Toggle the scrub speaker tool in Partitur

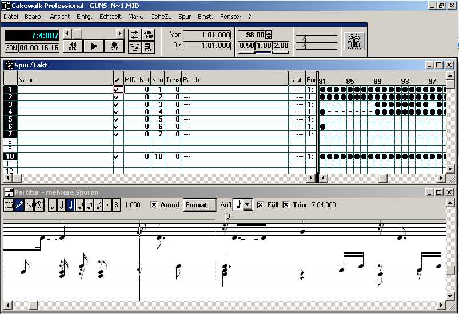tap(39, 205)
